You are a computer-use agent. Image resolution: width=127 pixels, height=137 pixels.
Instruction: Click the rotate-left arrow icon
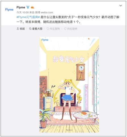[48, 29]
